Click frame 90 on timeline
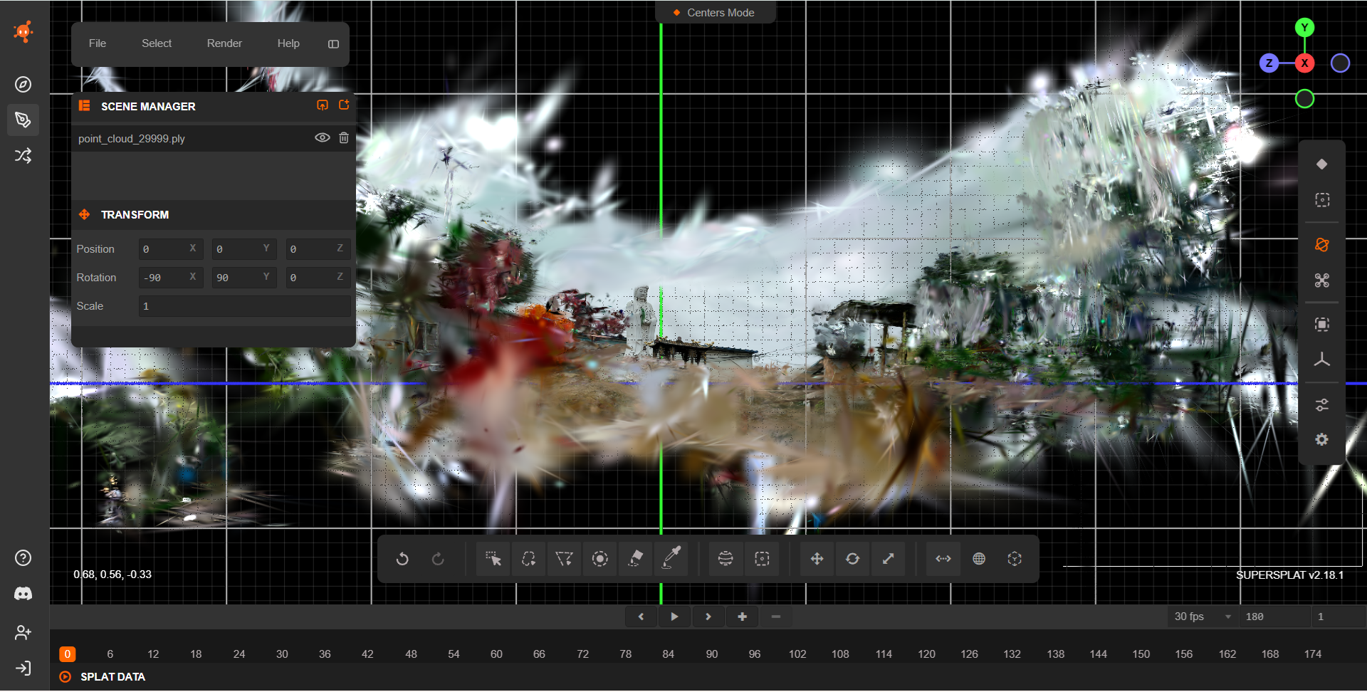Image resolution: width=1367 pixels, height=692 pixels. pos(712,654)
